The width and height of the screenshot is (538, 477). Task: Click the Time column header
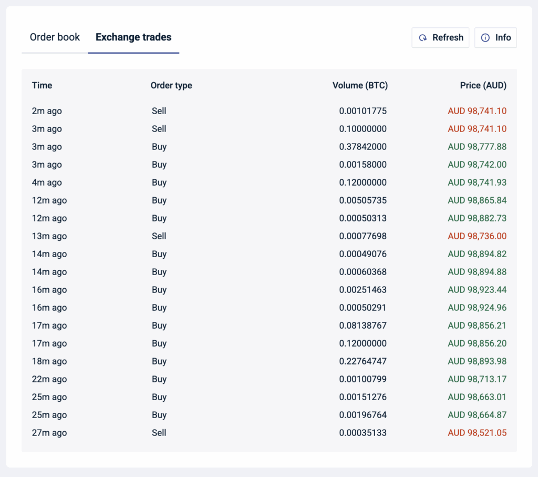(42, 85)
